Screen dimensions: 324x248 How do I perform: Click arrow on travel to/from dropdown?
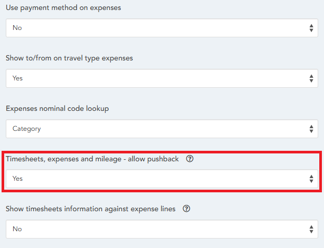(x=311, y=78)
